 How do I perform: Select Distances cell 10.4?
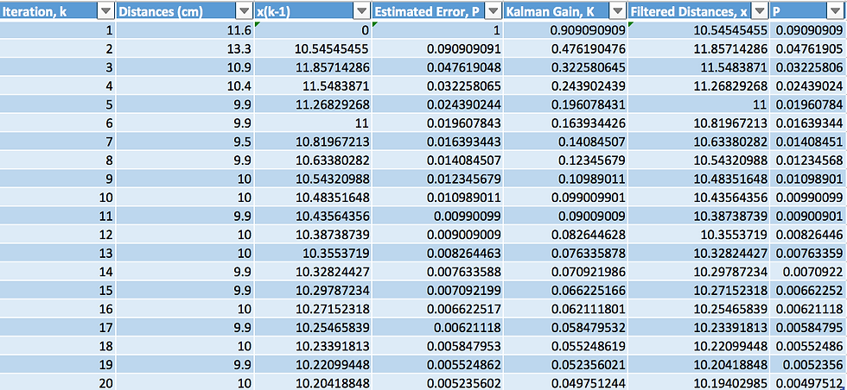(x=185, y=85)
